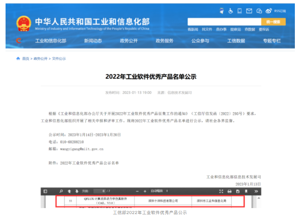Open the 工信数据 navigation menu
Screen dimensions: 297x220
(x=236, y=41)
